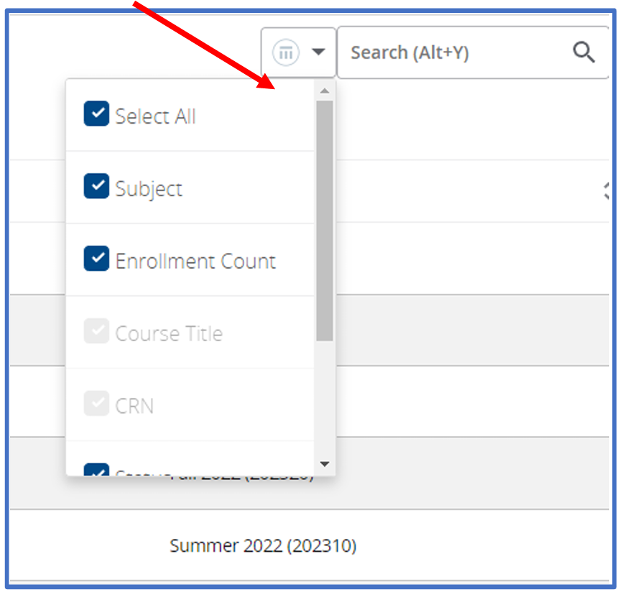Viewport: 620px width, 592px height.
Task: Disable the Enrollment Count column checkbox
Action: (96, 259)
